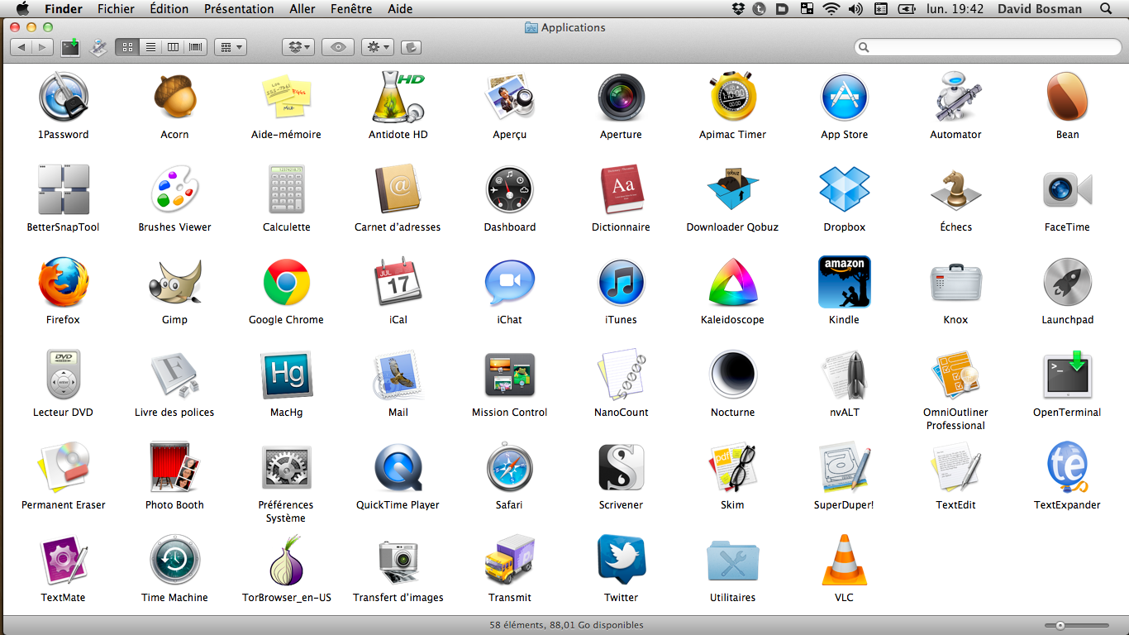
Task: Click the Back navigation arrow
Action: click(x=21, y=47)
